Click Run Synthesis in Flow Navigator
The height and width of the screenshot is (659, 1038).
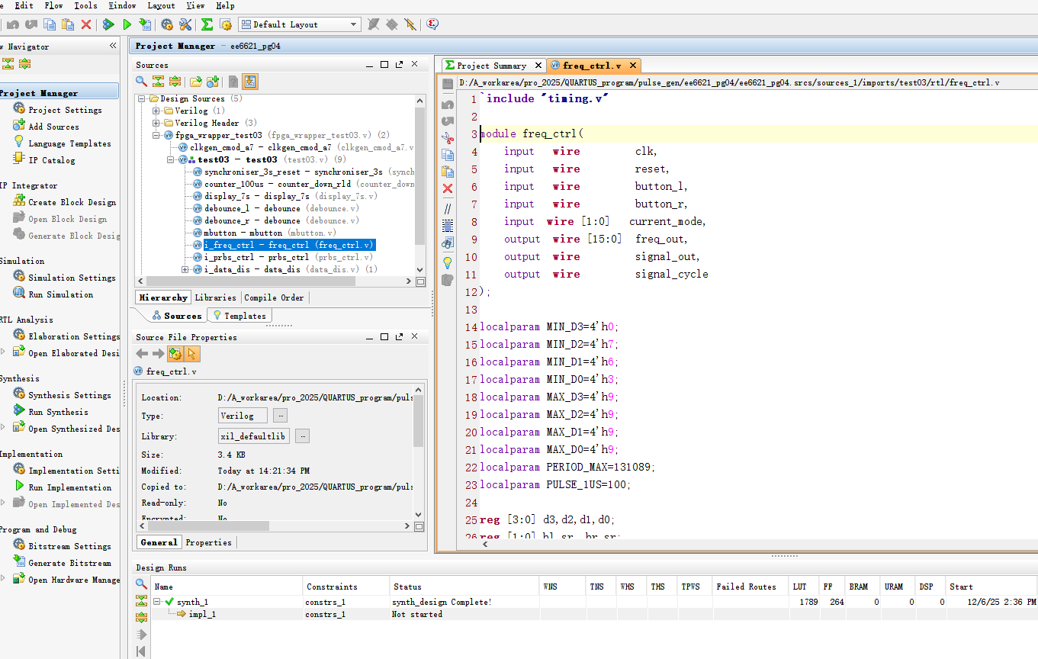pos(58,412)
